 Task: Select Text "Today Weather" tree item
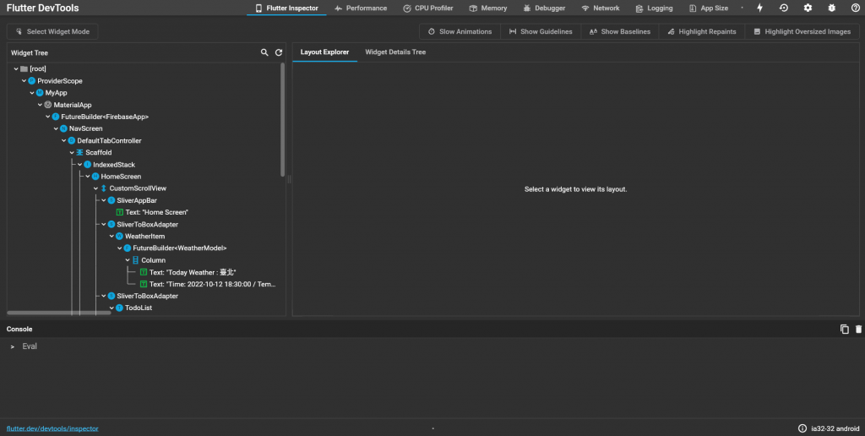188,272
